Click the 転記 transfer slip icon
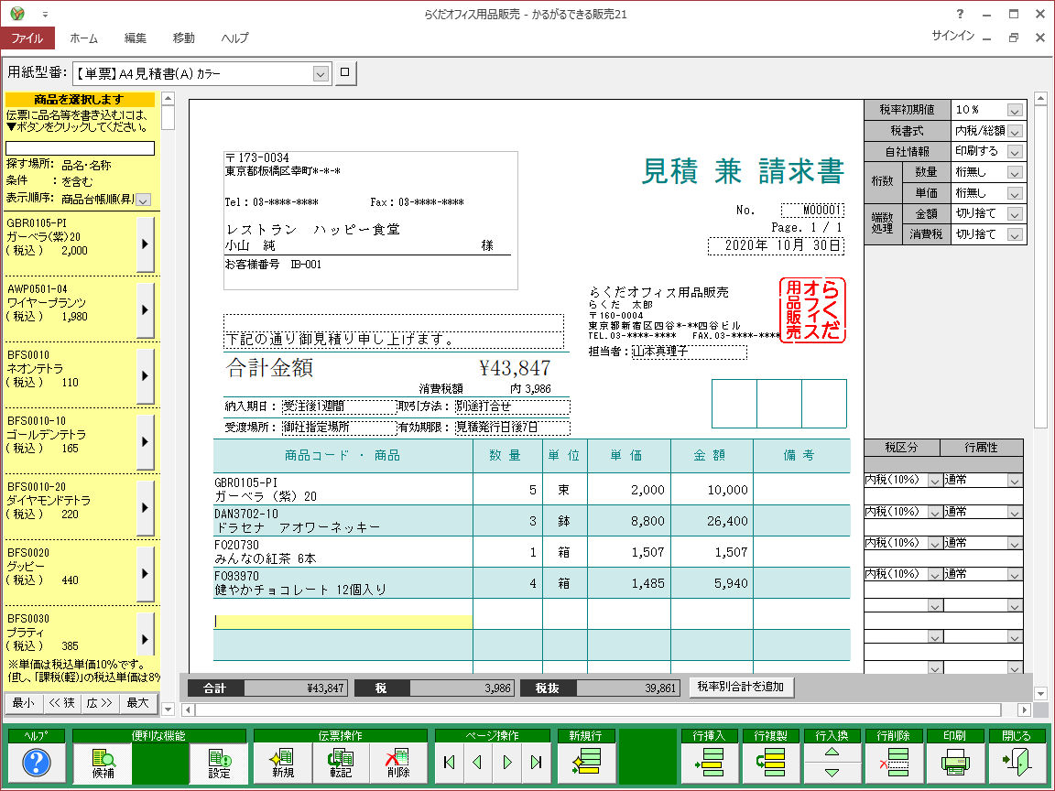 [x=341, y=763]
